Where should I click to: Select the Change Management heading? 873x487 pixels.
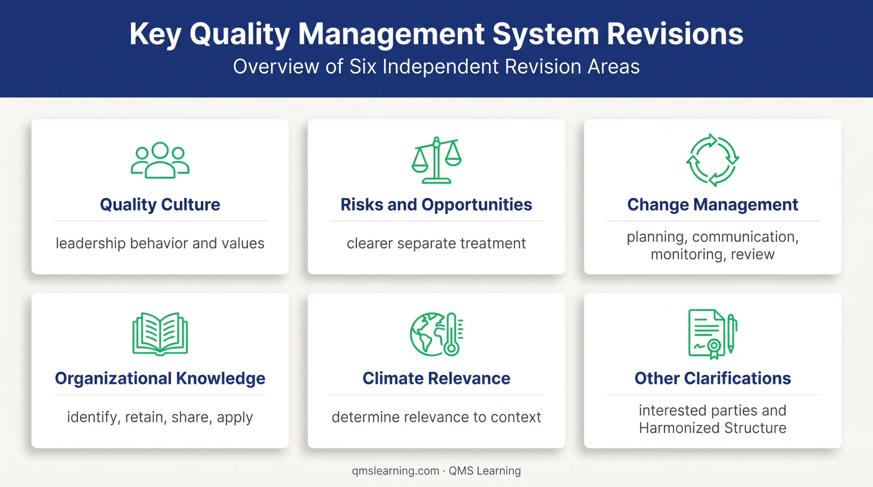[713, 205]
